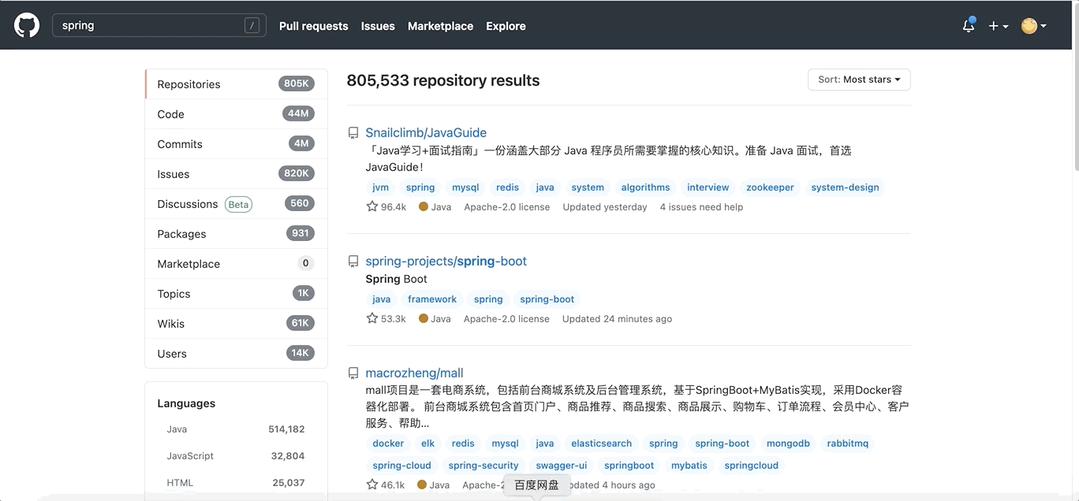Select the Wikis results filter

236,324
